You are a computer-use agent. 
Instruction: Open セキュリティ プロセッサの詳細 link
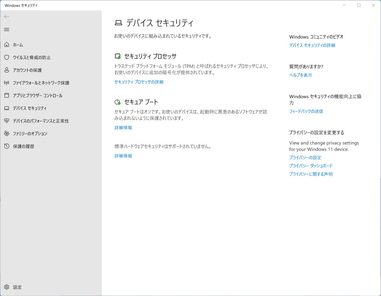[139, 82]
